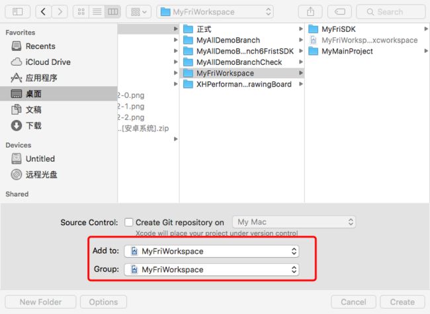This screenshot has width=430, height=314.
Task: Switch to list view
Action: point(97,12)
